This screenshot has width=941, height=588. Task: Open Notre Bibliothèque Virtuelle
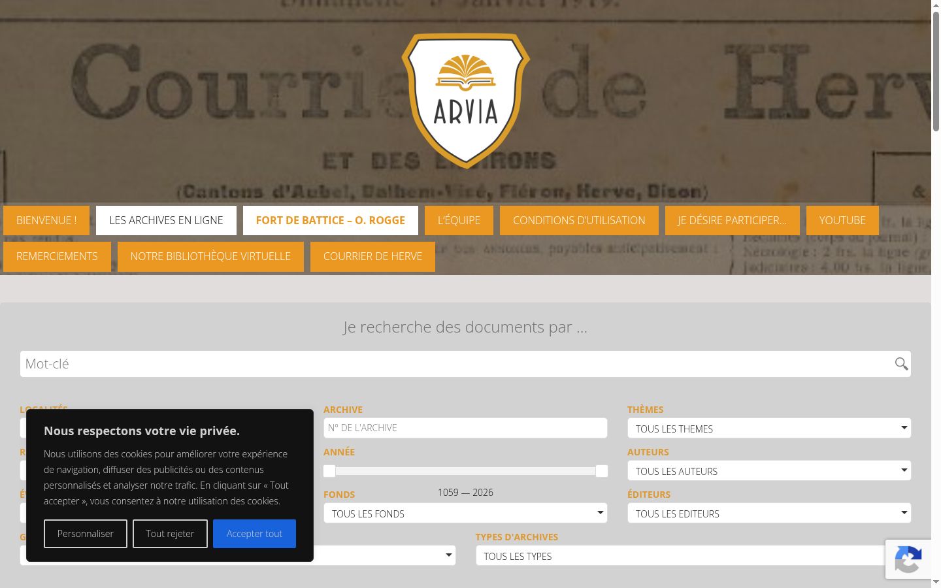coord(210,256)
